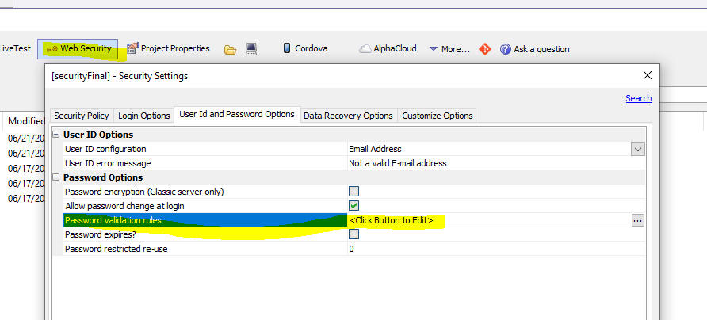Collapse the User ID Options section
Viewport: 707px width, 320px height.
[56, 135]
